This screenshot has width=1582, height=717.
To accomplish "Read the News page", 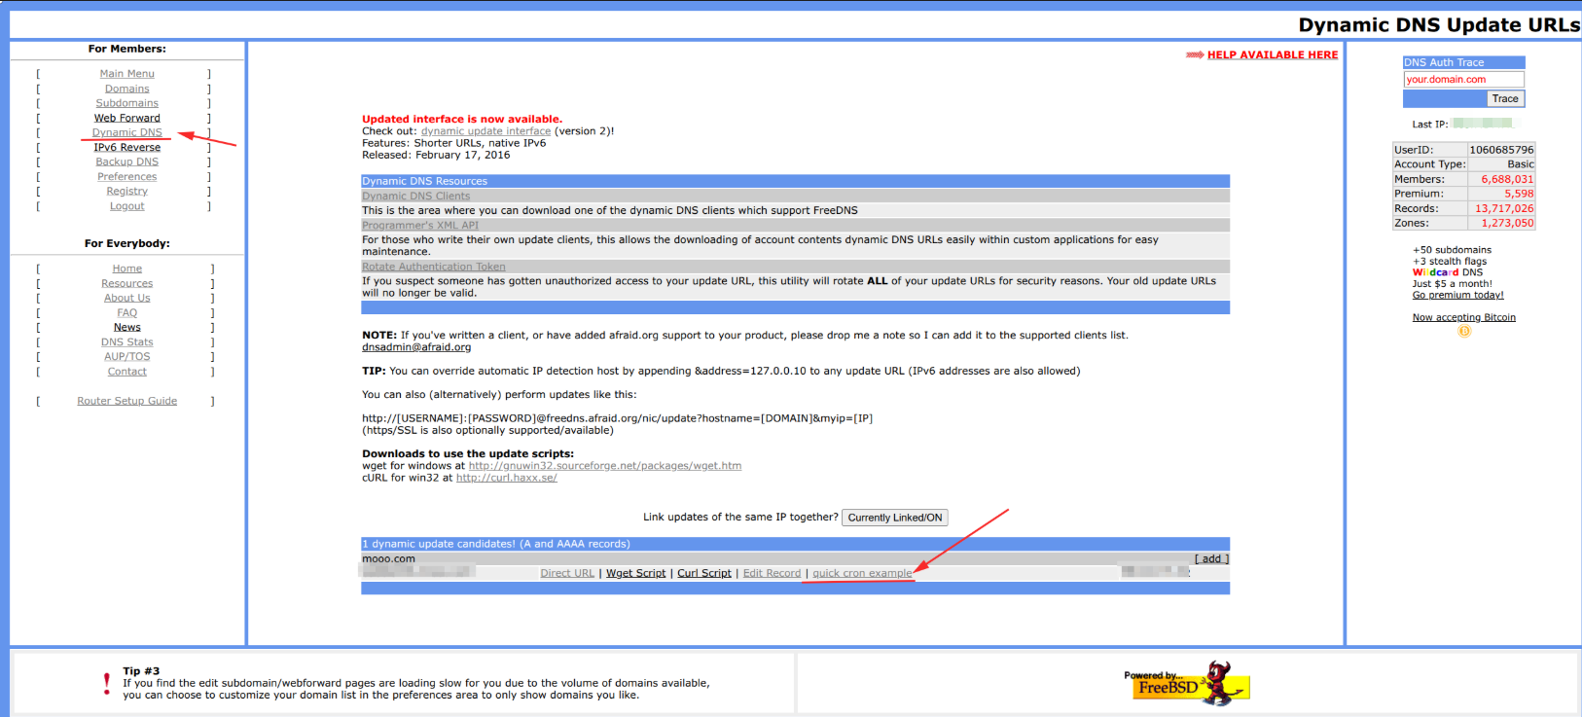I will [127, 328].
